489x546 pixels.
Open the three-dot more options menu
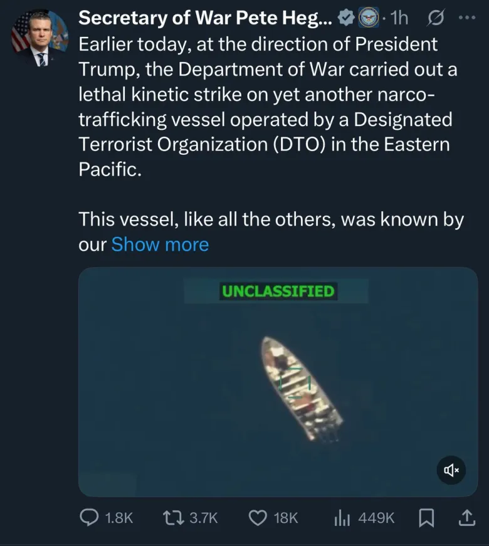click(468, 19)
